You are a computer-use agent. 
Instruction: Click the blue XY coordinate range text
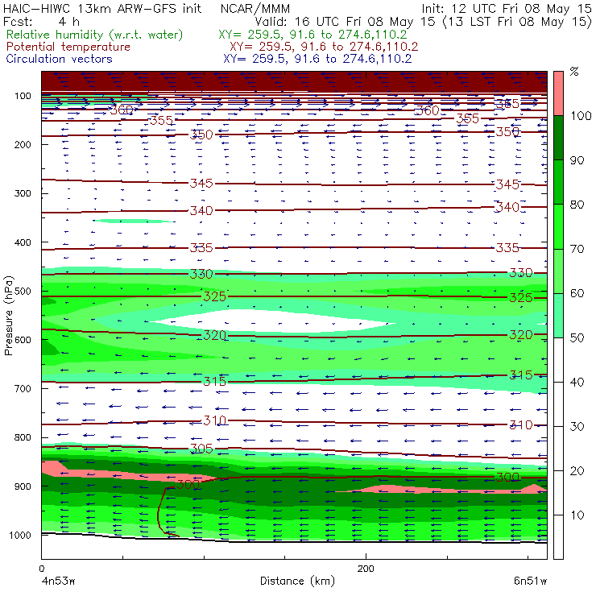click(317, 59)
